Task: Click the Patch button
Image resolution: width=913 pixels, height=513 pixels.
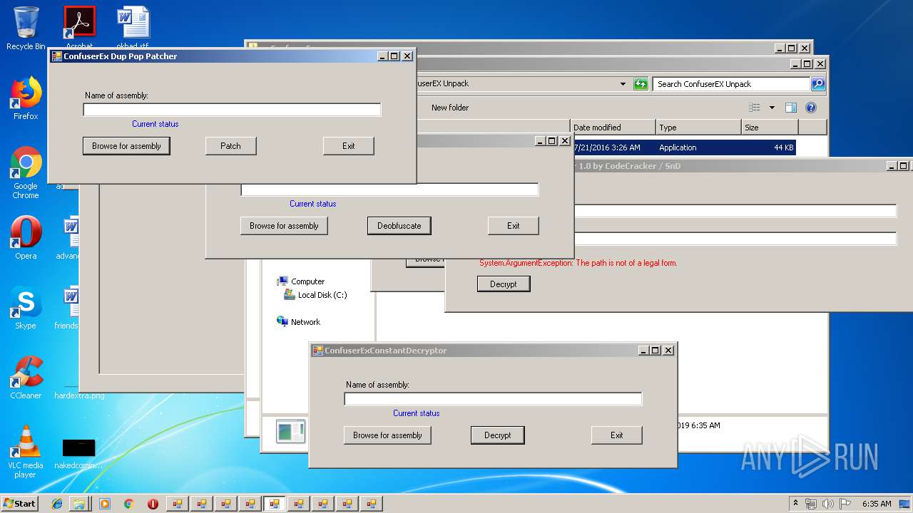Action: point(230,146)
